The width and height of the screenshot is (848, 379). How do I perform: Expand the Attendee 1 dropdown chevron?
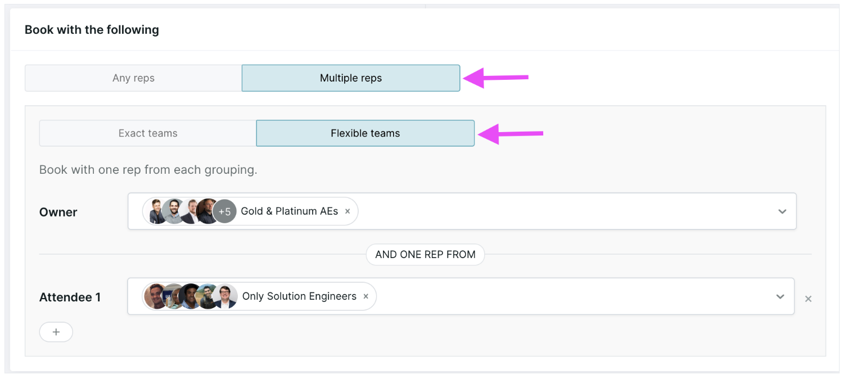coord(781,296)
